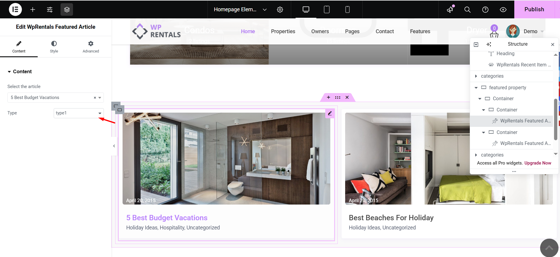Image resolution: width=560 pixels, height=257 pixels.
Task: Open page settings gear icon
Action: [280, 9]
